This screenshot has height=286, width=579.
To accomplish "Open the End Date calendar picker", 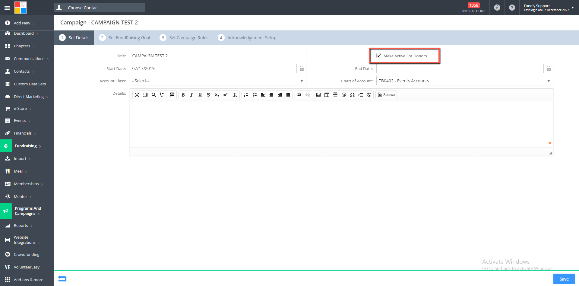I will pyautogui.click(x=549, y=68).
